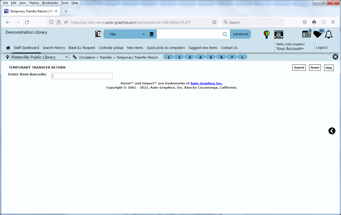Focus the Enter Item Barcode field
This screenshot has height=215, width=341.
(82, 76)
